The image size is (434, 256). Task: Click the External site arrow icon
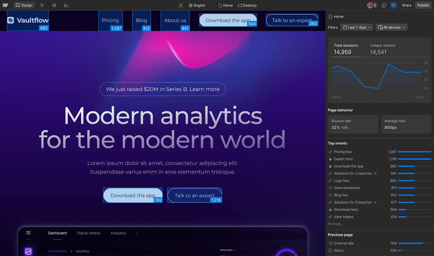point(330,243)
